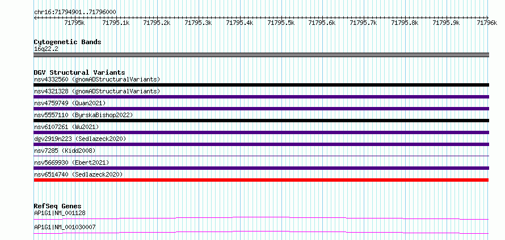
Task: Open variant label nsv6107261 (Wu2021)
Action: pyautogui.click(x=66, y=127)
